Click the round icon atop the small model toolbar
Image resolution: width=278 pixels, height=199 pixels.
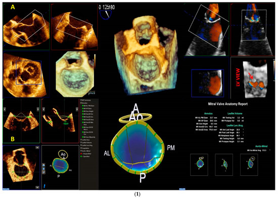tap(44, 165)
